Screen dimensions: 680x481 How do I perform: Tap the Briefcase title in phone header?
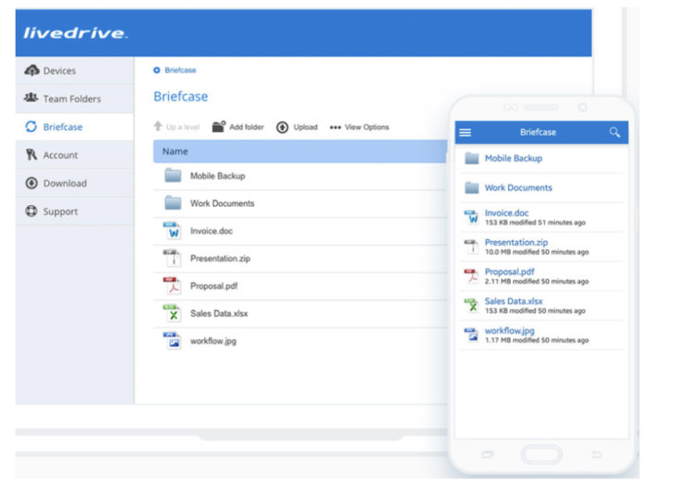538,132
